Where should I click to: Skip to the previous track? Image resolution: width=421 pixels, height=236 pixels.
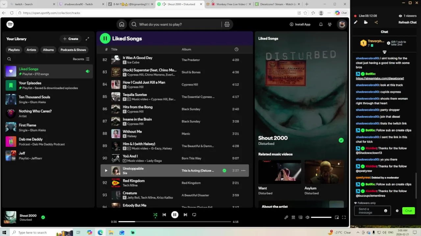tap(164, 215)
